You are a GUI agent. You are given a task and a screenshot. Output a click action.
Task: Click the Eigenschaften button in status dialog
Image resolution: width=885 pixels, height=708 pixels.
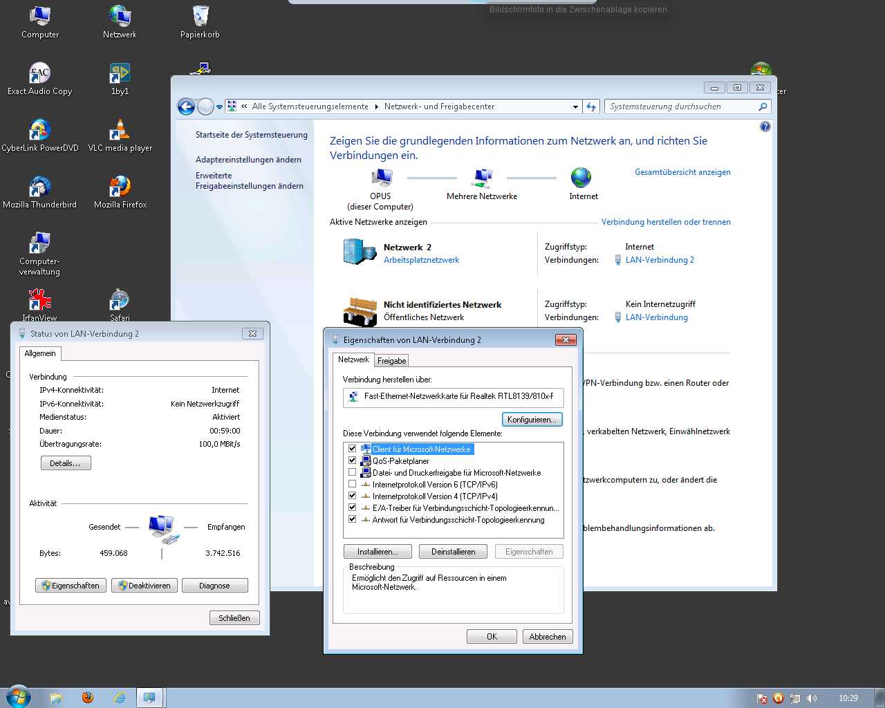[71, 586]
